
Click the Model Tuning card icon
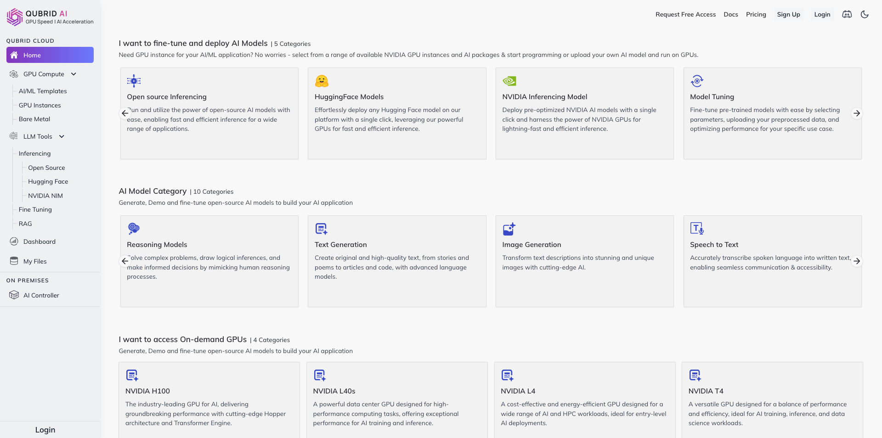coord(697,81)
